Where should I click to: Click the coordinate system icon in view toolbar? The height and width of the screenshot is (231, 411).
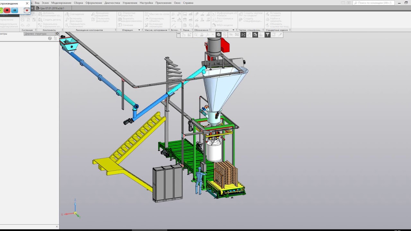click(x=208, y=35)
